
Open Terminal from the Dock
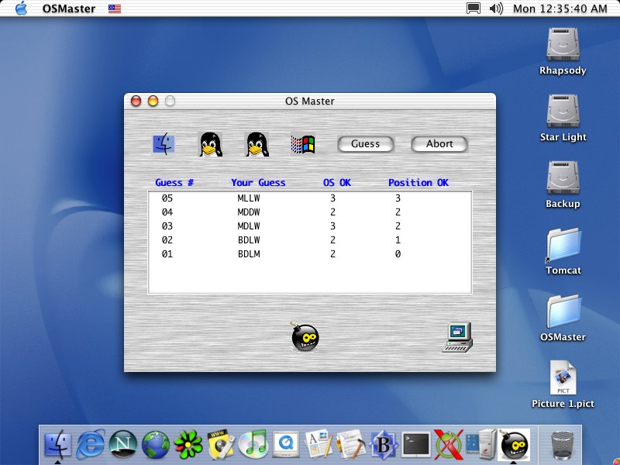(416, 444)
